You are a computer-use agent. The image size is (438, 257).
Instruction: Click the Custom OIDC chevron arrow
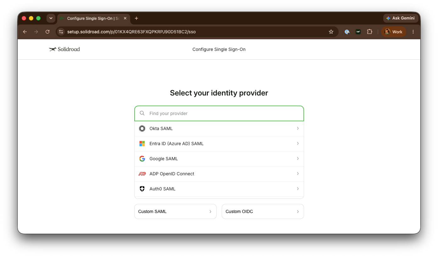pos(297,211)
